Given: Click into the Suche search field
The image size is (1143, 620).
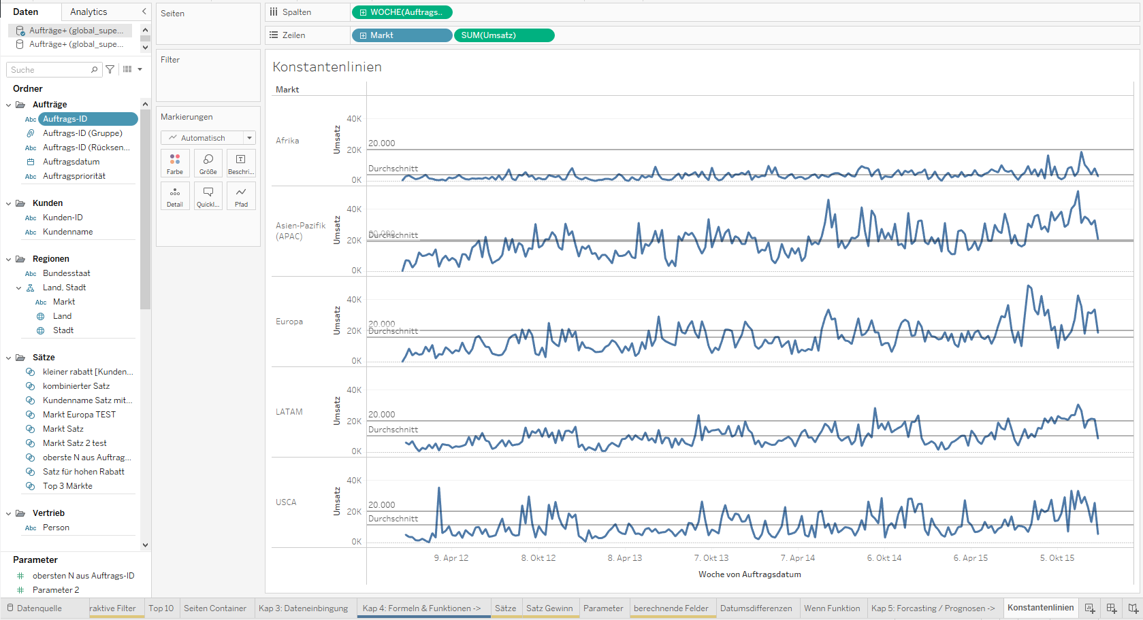Looking at the screenshot, I should coord(49,69).
